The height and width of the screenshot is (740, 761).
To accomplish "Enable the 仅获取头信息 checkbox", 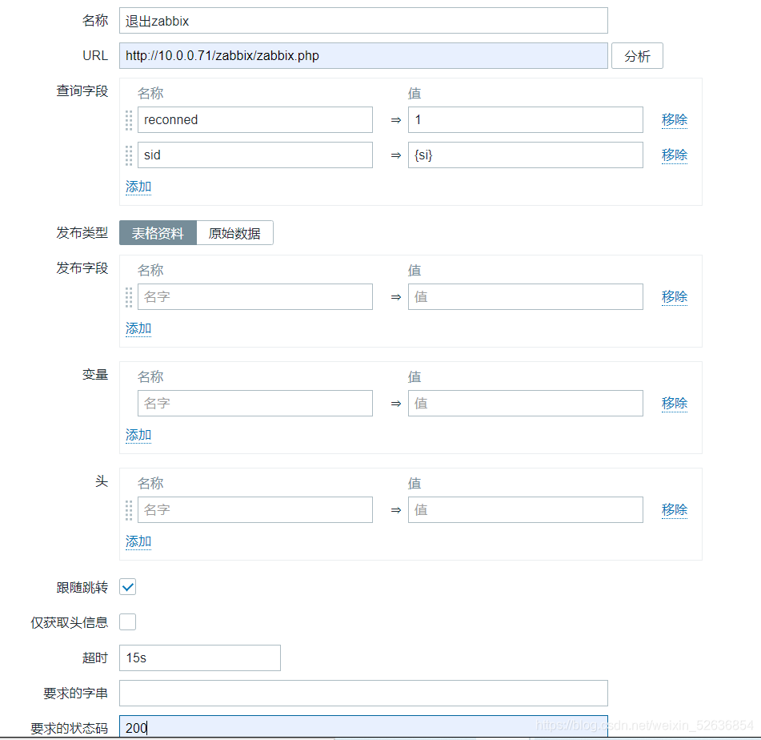I will (x=128, y=622).
